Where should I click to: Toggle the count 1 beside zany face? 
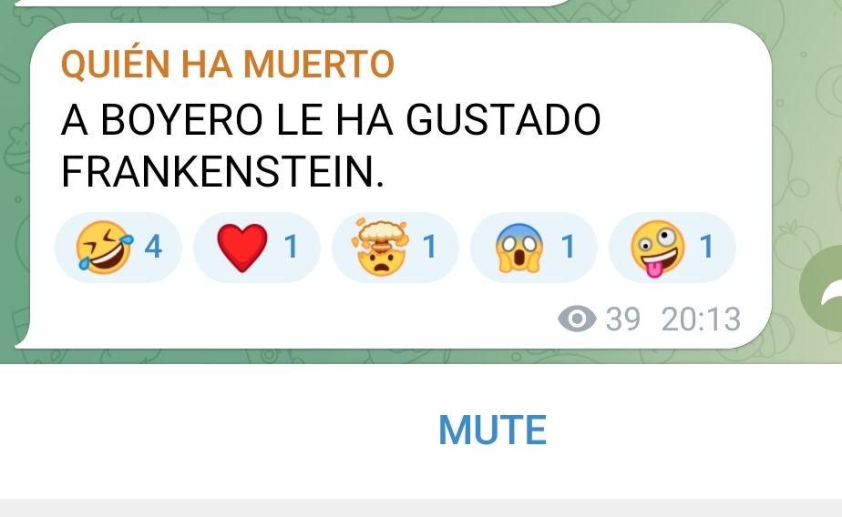[706, 248]
